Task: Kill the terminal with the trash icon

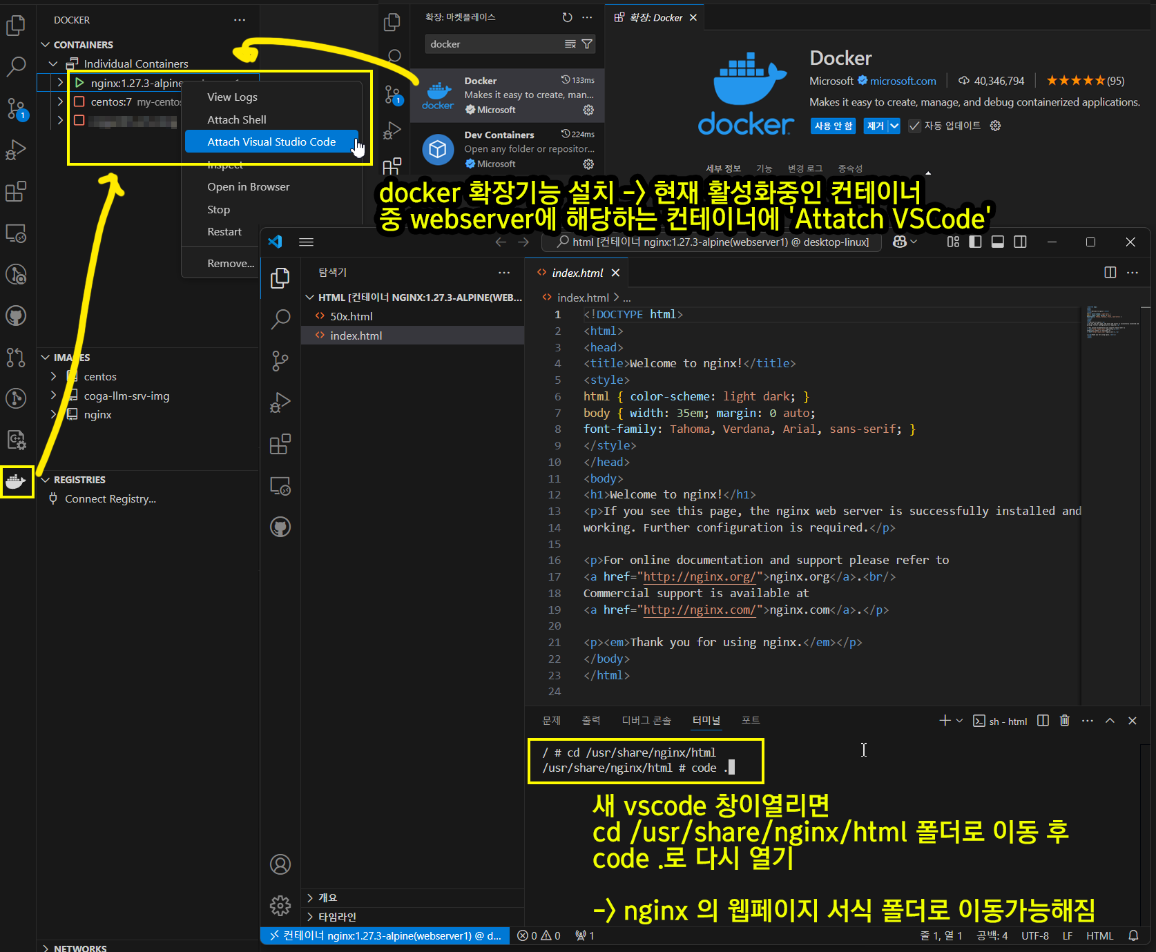Action: (1065, 721)
